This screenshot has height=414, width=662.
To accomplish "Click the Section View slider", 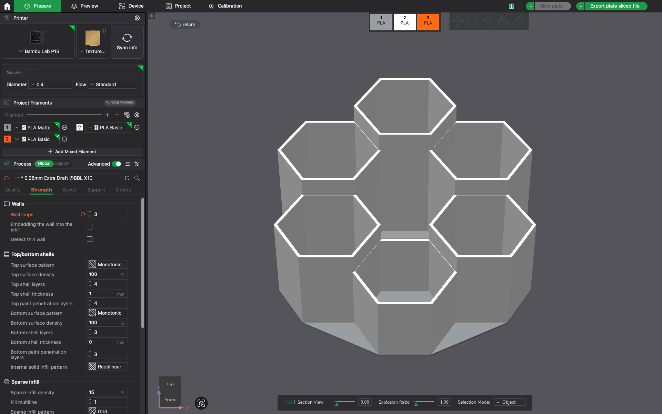I will click(345, 402).
